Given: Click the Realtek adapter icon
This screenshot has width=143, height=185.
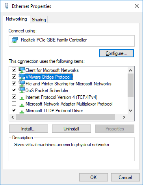Looking at the screenshot, I should [15, 40].
